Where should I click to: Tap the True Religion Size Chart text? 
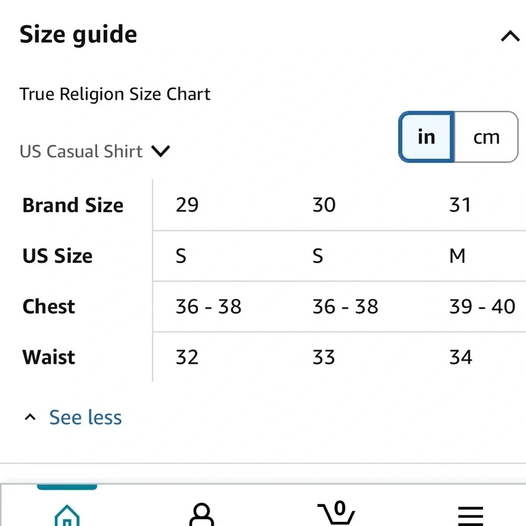click(115, 94)
